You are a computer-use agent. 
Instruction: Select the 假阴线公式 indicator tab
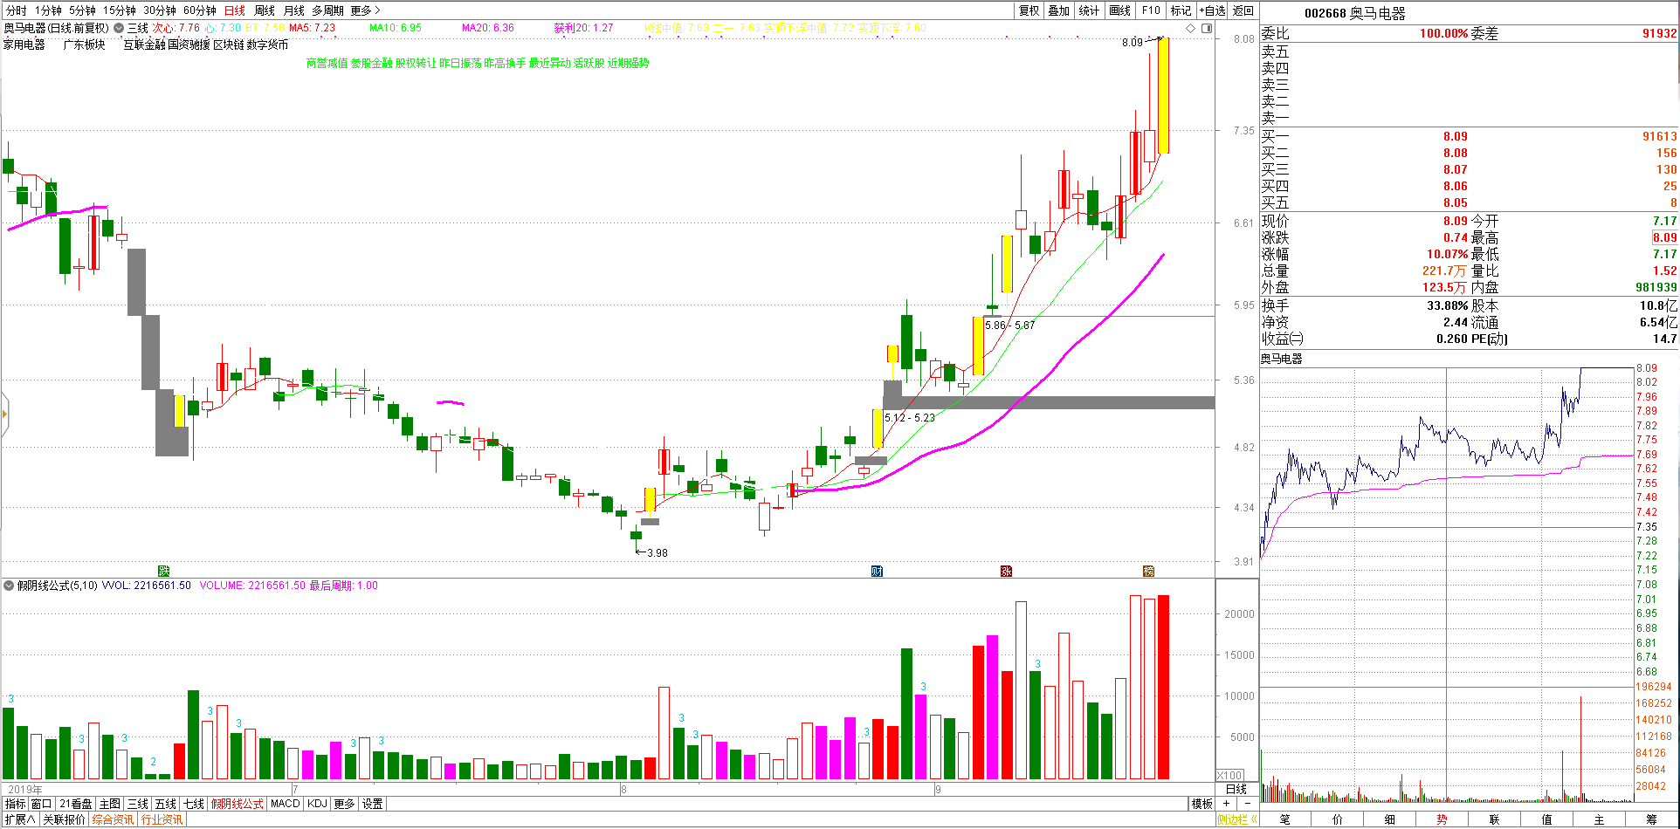(x=238, y=804)
